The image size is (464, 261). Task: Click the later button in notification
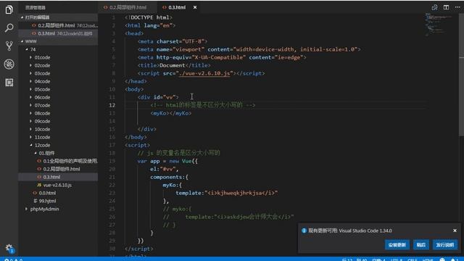[x=420, y=245]
